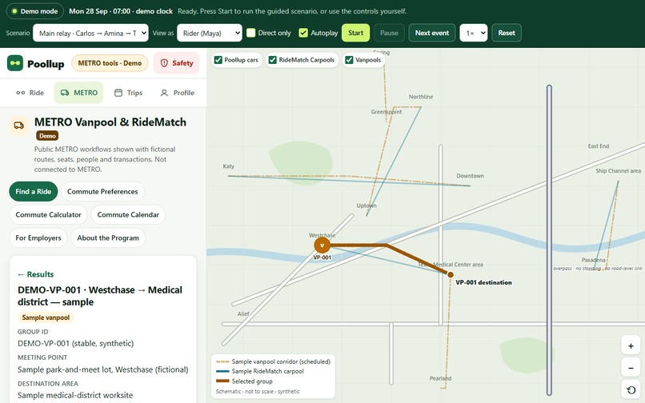Click the Medical Center area label
Viewport: 645px width, 403px height.
pos(451,265)
